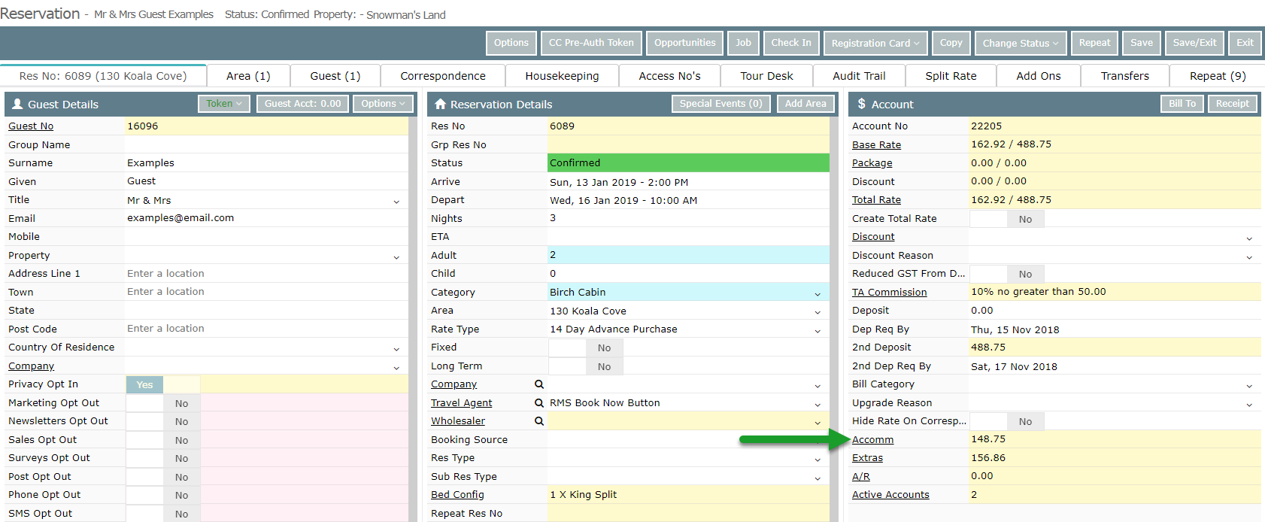Open the Active Accounts link
Viewport: 1265px width, 522px height.
[x=890, y=495]
